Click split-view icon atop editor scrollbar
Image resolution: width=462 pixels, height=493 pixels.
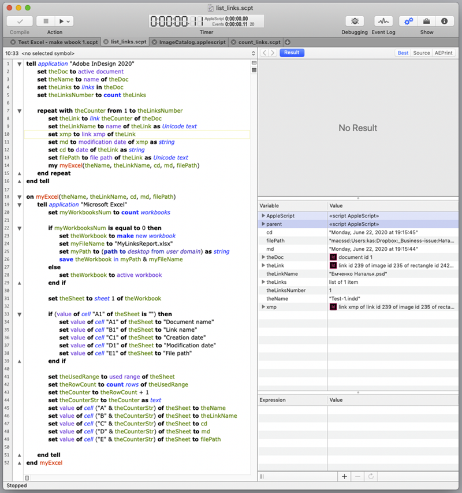254,63
